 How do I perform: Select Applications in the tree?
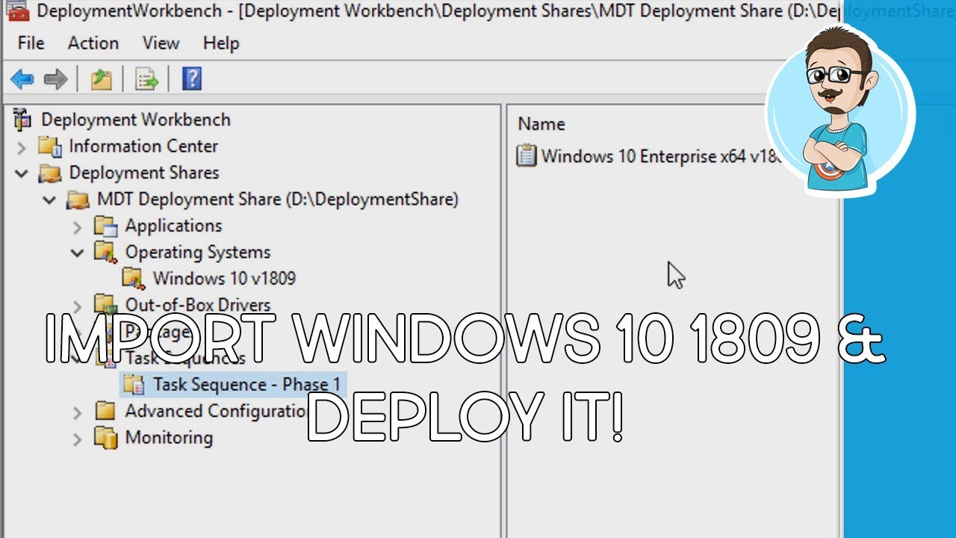(x=173, y=226)
